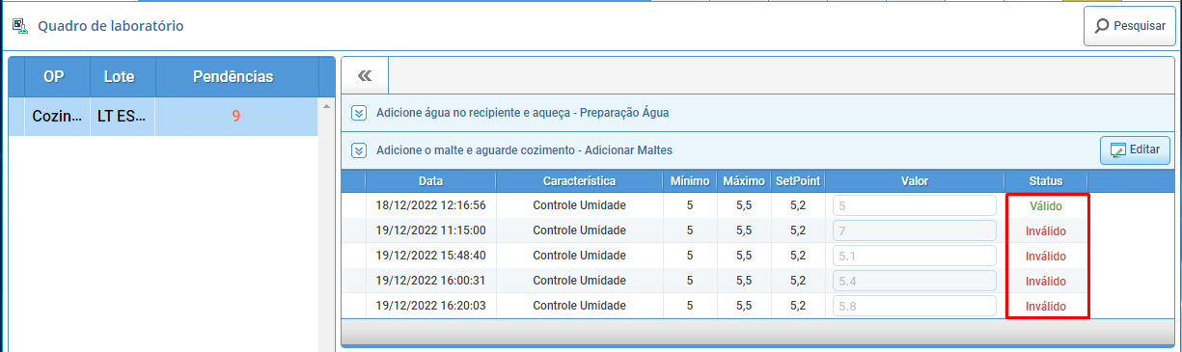Click the magnifier icon in Pesquisar
Viewport: 1182px width, 352px height.
(x=1102, y=26)
